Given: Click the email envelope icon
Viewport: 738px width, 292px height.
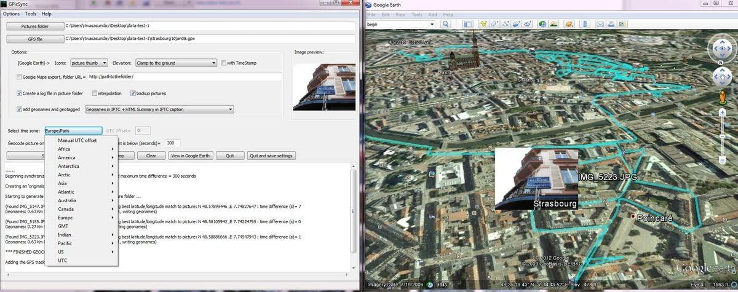Looking at the screenshot, I should (598, 24).
